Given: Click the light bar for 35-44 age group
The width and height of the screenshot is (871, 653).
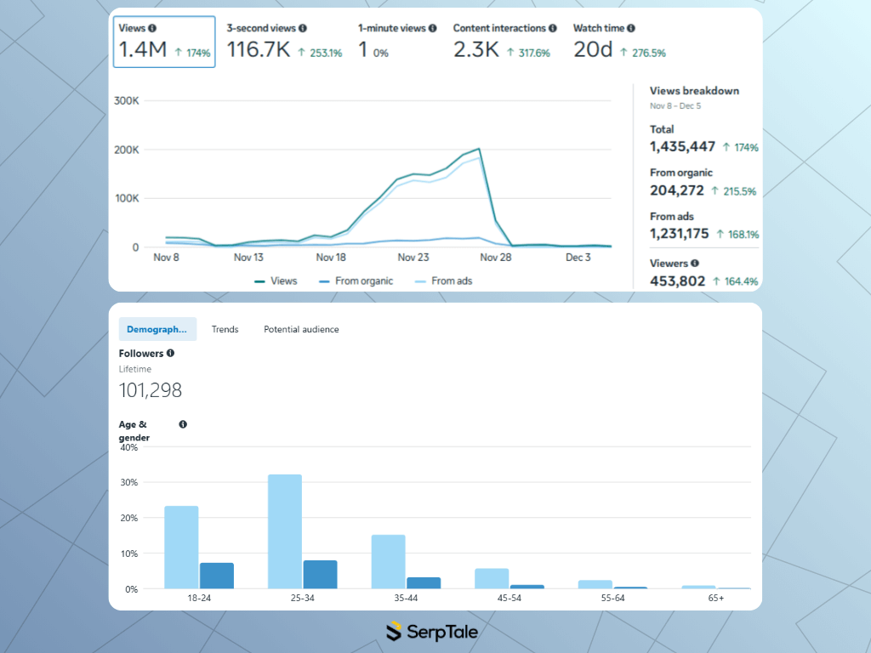Looking at the screenshot, I should pos(388,561).
